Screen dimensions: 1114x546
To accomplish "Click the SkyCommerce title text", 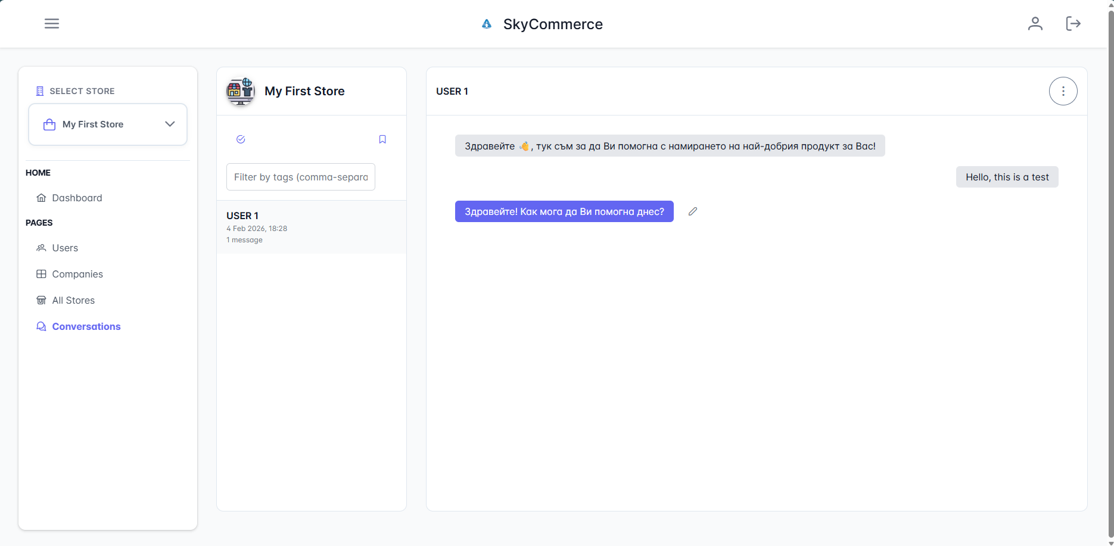I will (x=553, y=24).
